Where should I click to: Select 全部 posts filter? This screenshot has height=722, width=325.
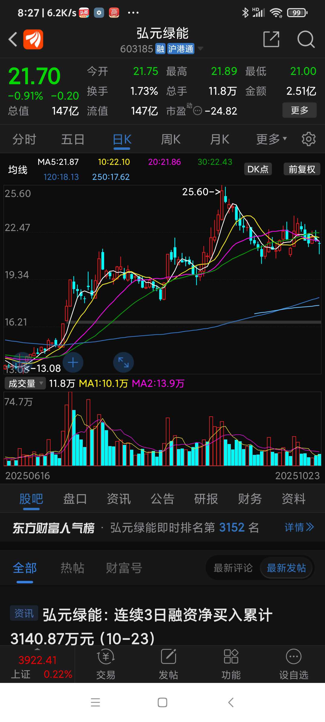[25, 568]
